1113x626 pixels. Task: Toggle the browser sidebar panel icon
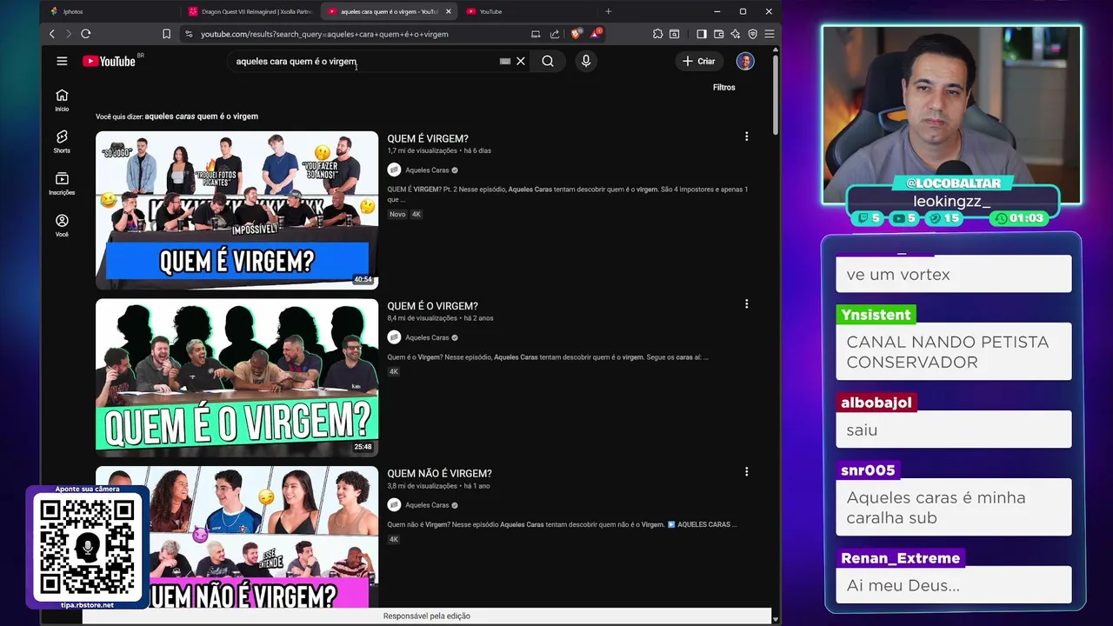pos(702,34)
